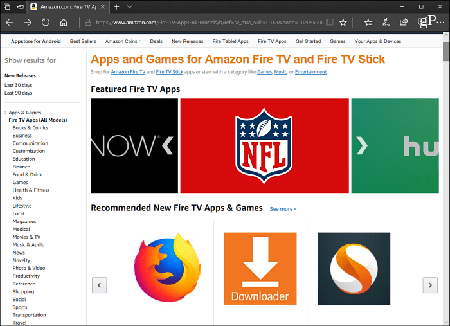Viewport: 450px width, 326px height.
Task: Close the Amazon Fire TV tab
Action: [x=103, y=6]
